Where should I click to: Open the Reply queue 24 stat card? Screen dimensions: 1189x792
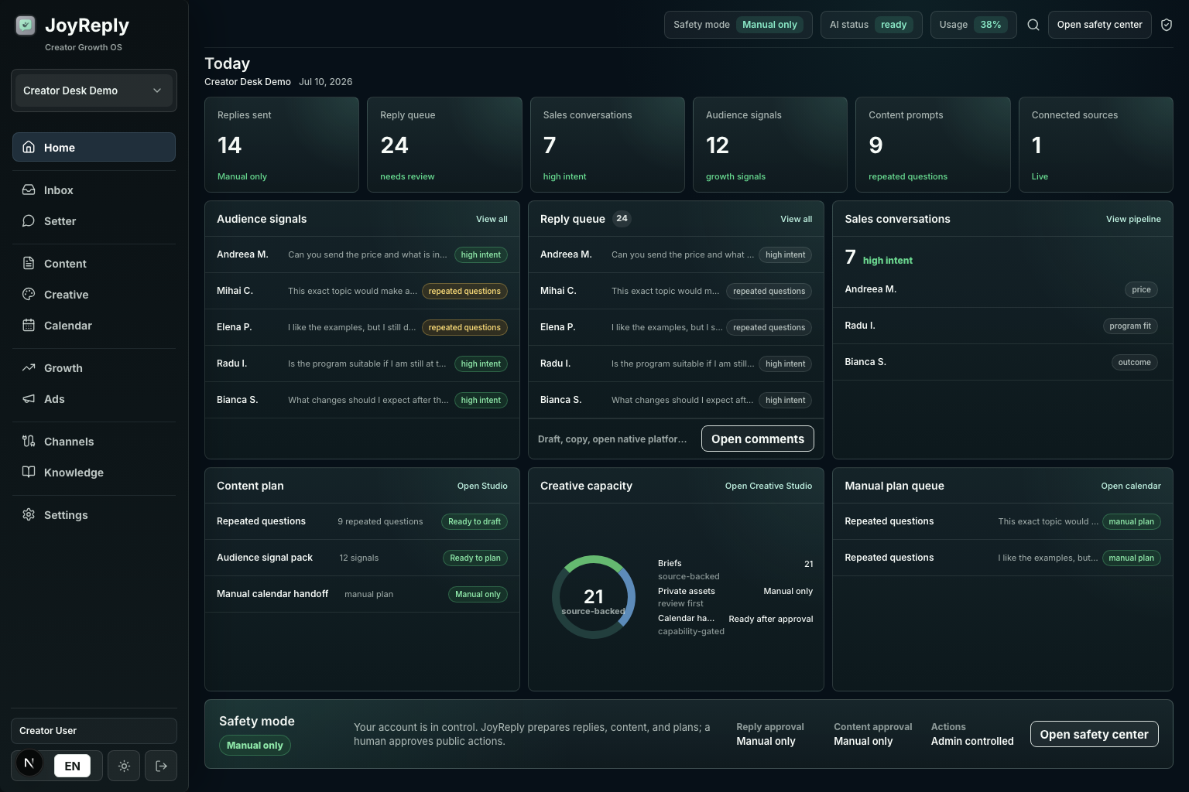[444, 145]
